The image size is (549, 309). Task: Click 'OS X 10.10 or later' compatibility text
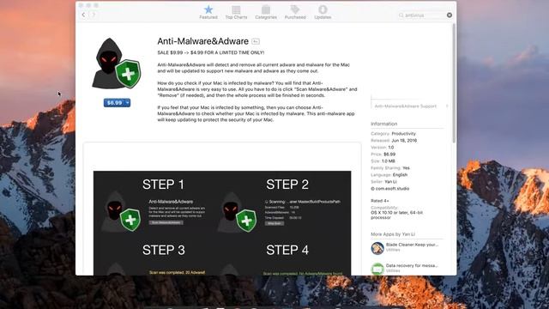pyautogui.click(x=396, y=215)
